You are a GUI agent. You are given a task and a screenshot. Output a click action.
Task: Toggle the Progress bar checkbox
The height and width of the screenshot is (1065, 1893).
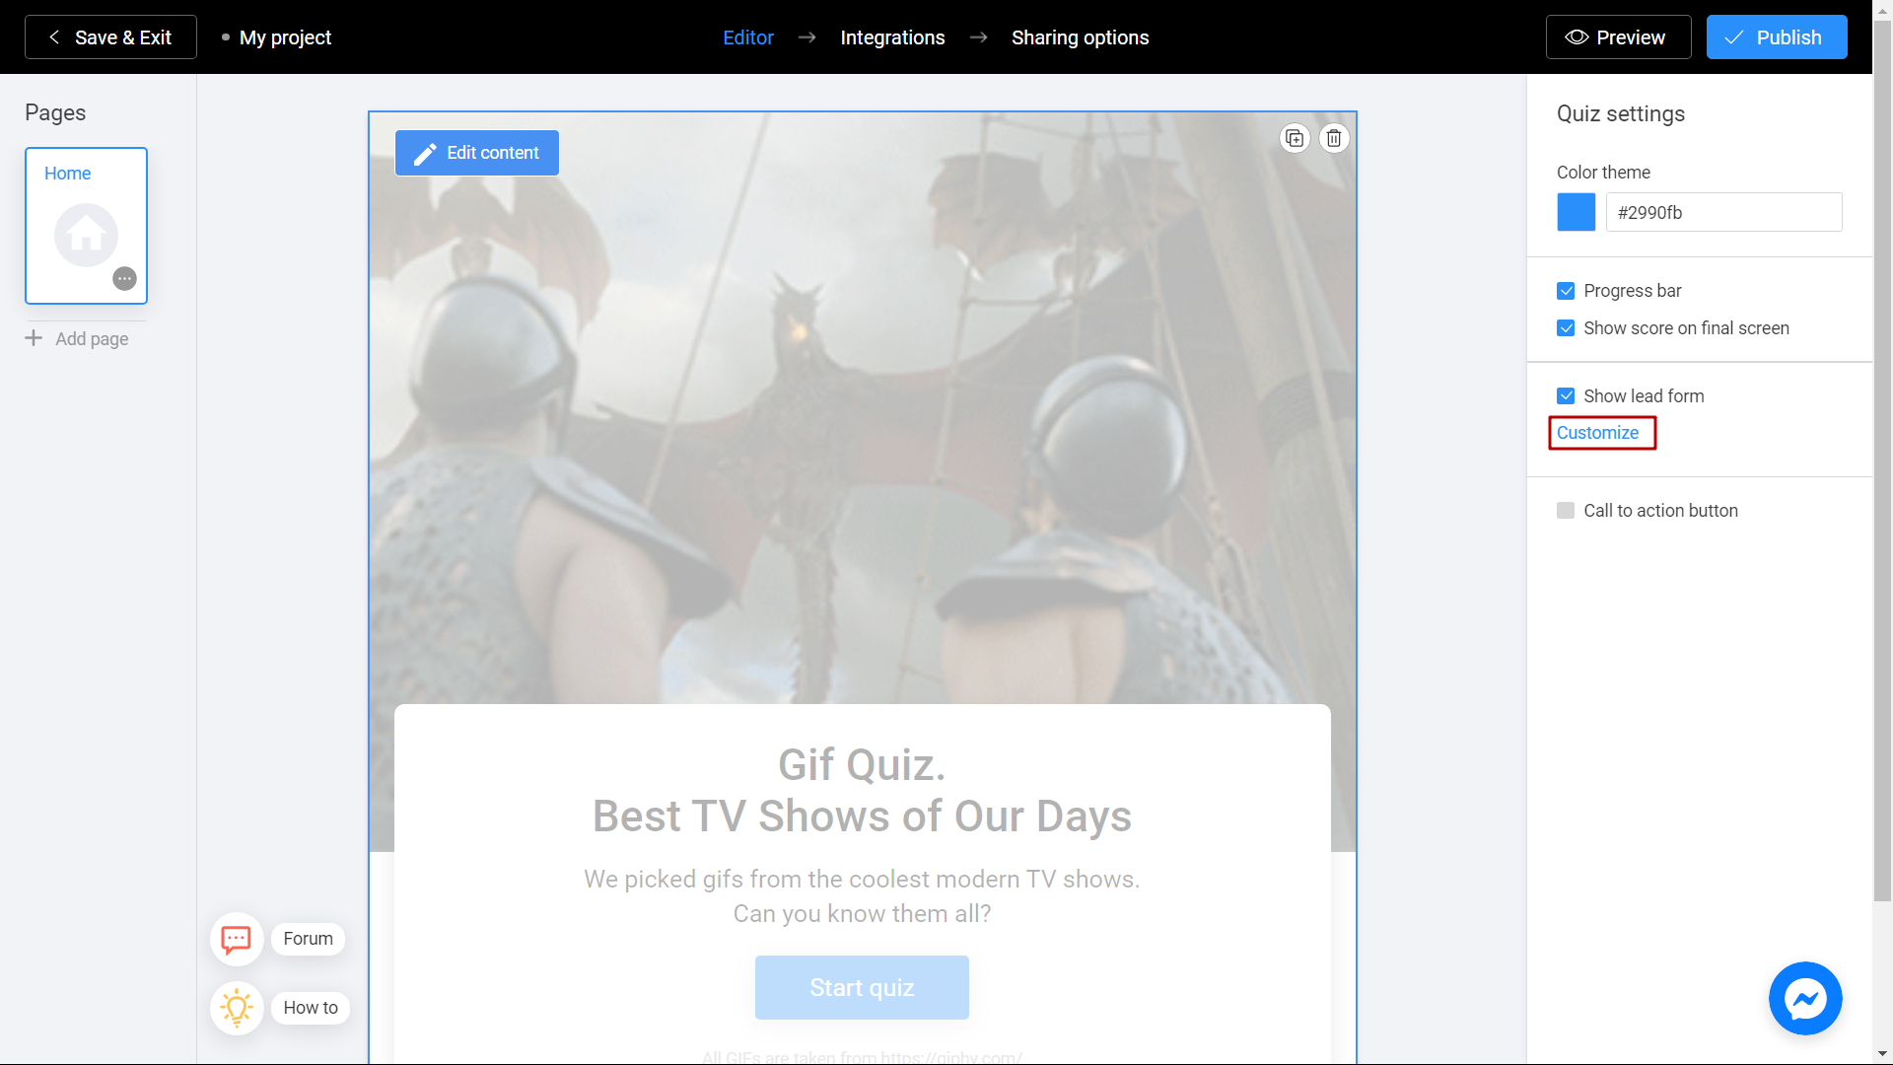[x=1566, y=290]
